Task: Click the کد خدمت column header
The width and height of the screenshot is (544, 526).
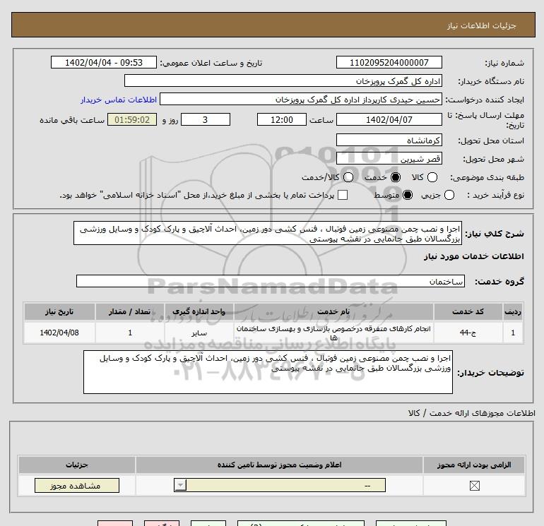Action: (x=468, y=311)
